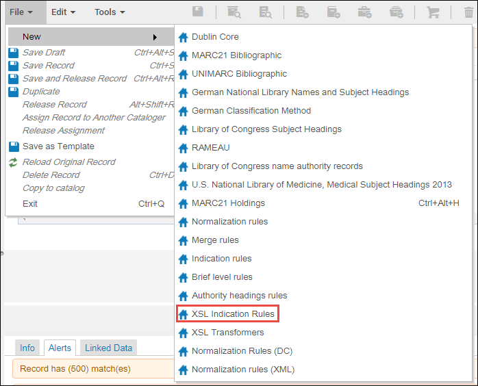Collapse the File dropdown menu
This screenshot has height=386, width=478.
coord(21,12)
